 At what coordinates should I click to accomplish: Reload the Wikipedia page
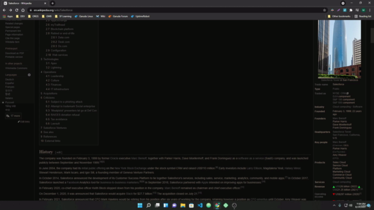[x=17, y=10]
